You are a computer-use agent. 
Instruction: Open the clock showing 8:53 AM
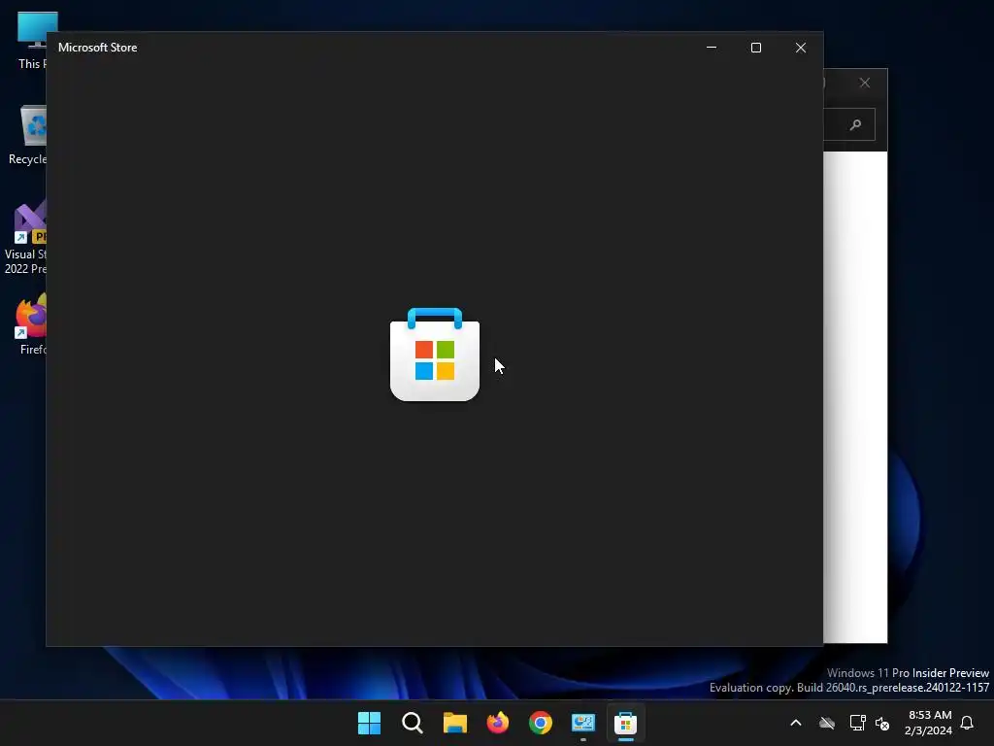coord(928,723)
